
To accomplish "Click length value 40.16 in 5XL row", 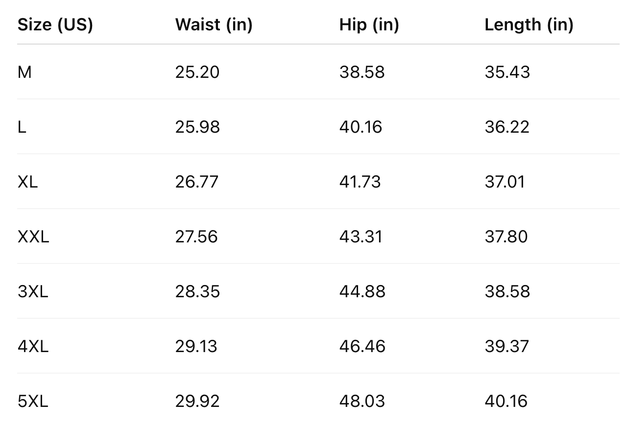I will [506, 402].
